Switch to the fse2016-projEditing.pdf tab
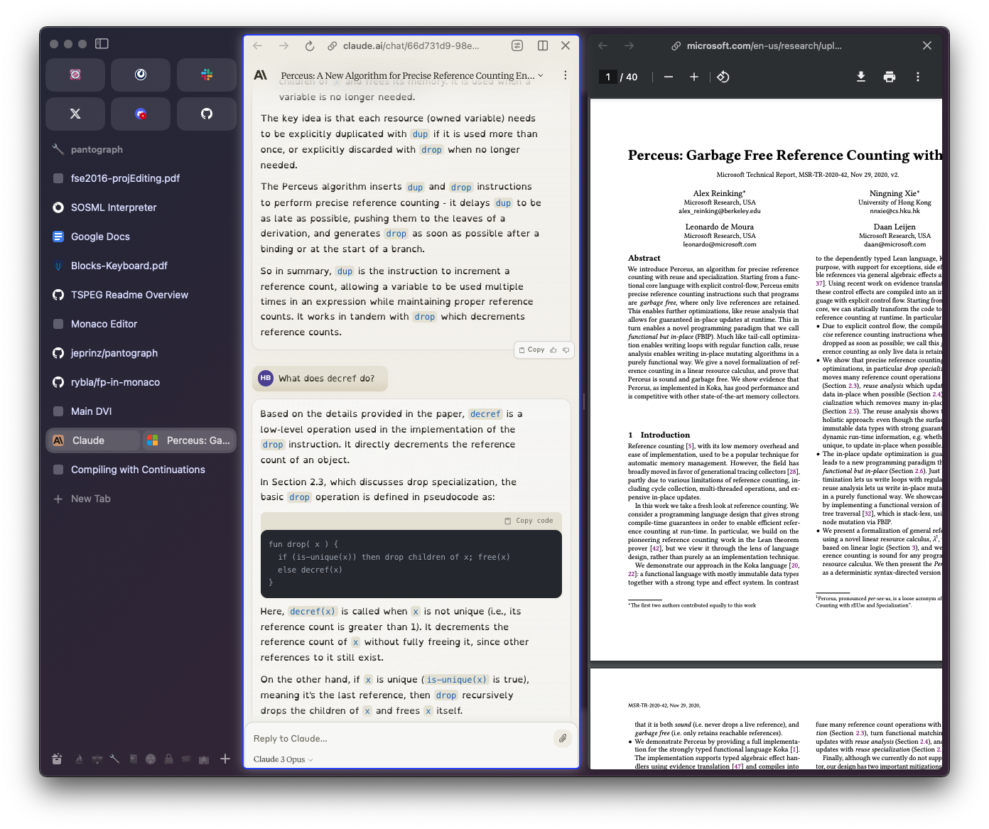Viewport: 989px width, 829px height. (141, 178)
